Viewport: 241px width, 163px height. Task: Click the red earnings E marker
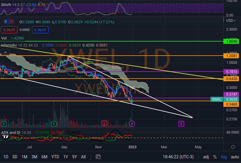point(104,124)
